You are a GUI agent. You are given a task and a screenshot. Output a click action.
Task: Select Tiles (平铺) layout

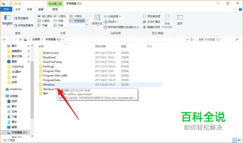click(x=42, y=25)
